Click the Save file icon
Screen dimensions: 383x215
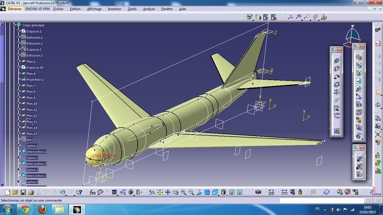click(x=23, y=192)
